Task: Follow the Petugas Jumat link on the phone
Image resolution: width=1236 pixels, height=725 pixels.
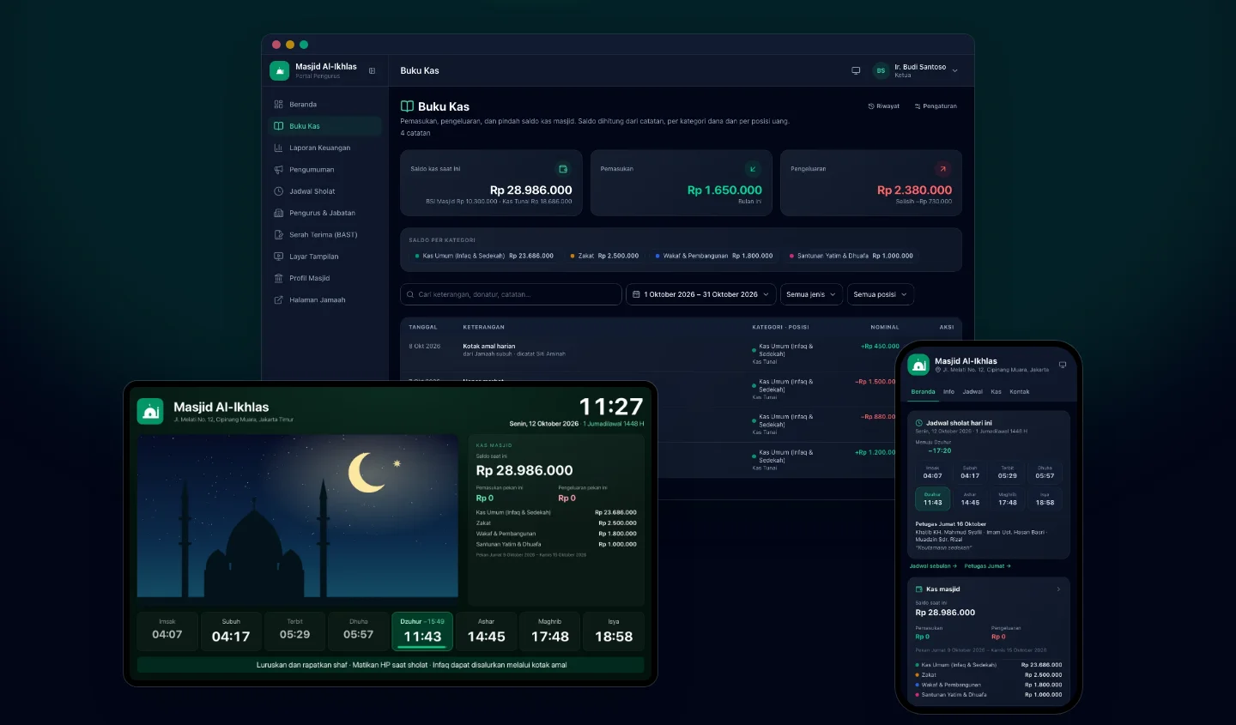Action: [x=987, y=566]
